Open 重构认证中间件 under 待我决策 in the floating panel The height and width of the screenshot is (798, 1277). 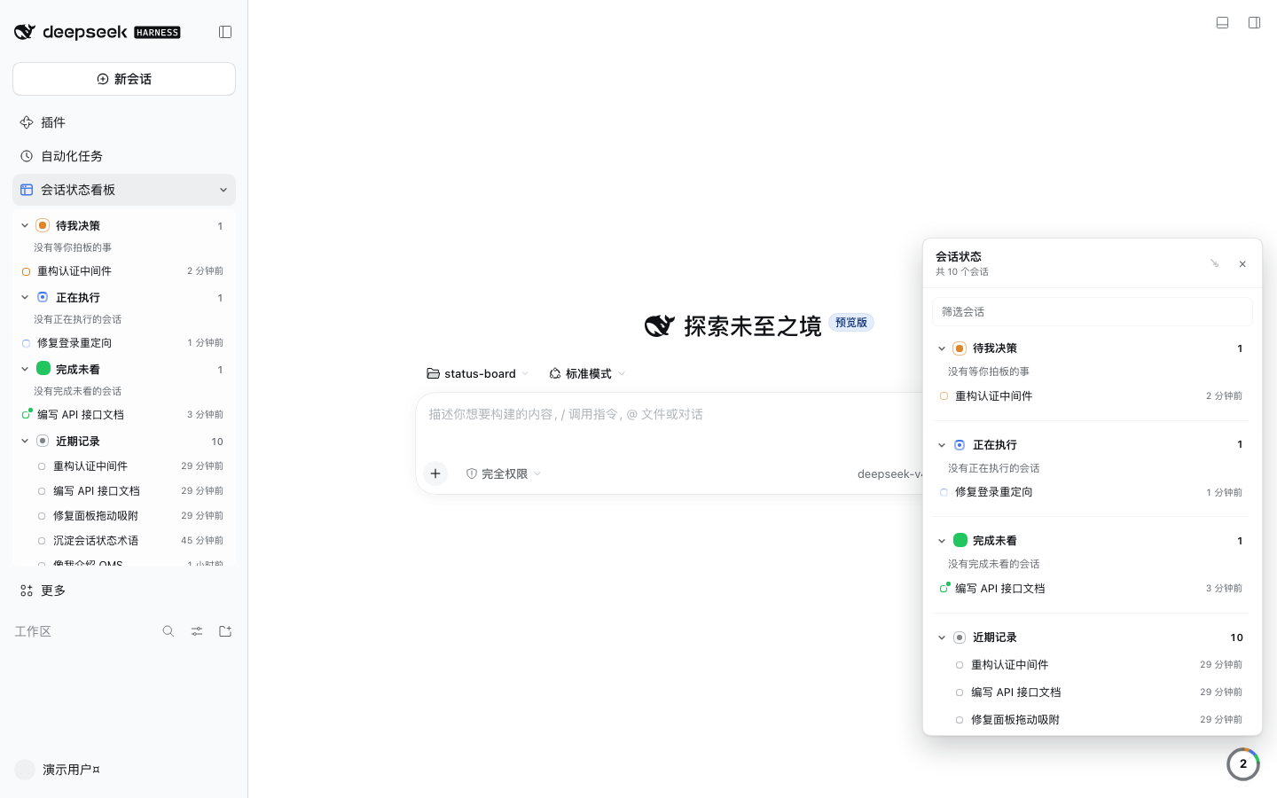[x=1093, y=396]
